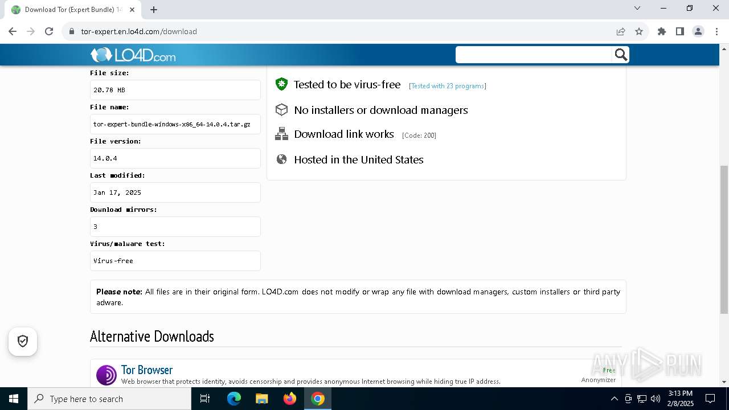Reload the page
The width and height of the screenshot is (729, 410).
tap(49, 31)
